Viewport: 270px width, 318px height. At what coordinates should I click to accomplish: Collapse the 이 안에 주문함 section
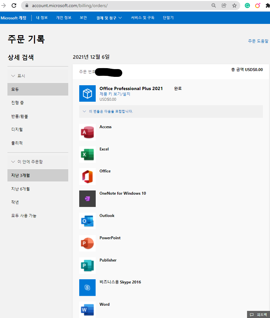click(38, 162)
